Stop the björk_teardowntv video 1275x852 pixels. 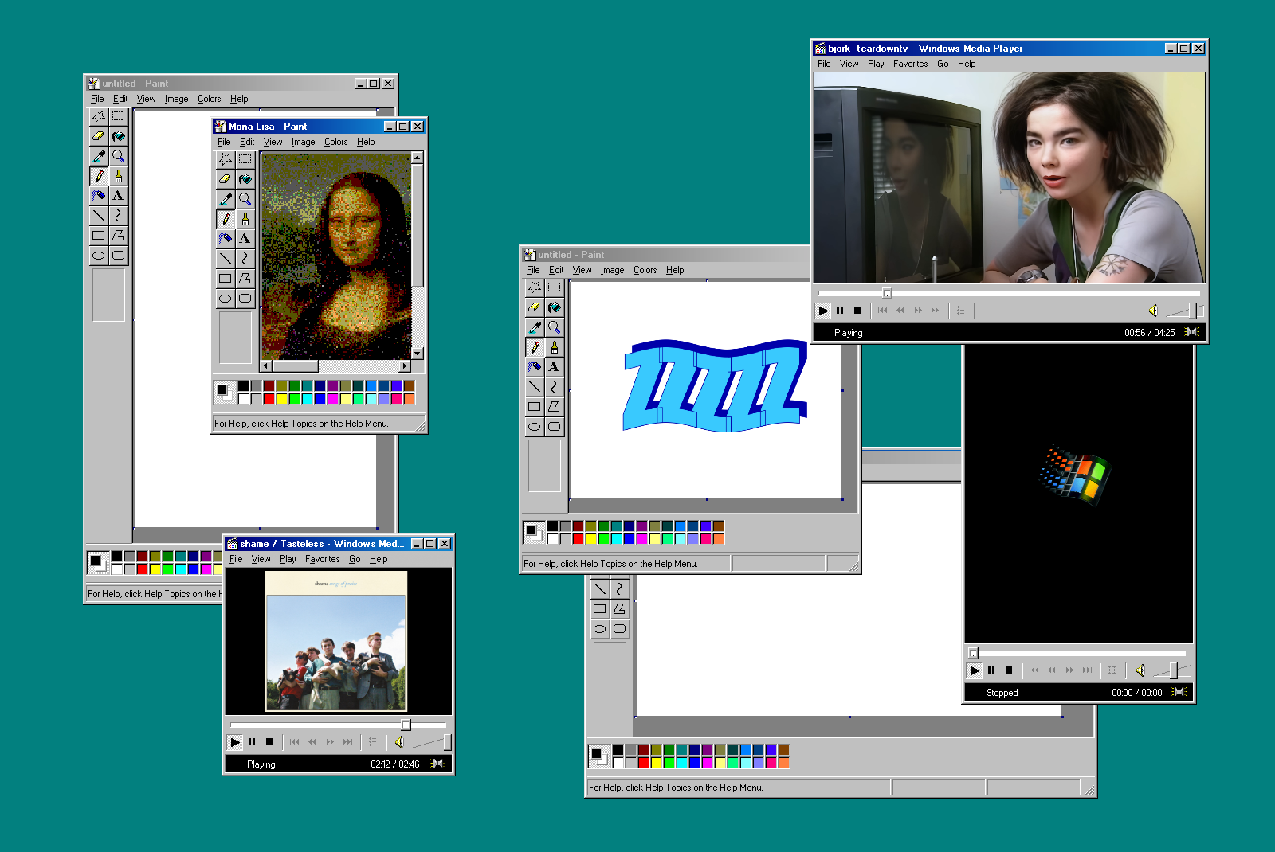tap(857, 311)
